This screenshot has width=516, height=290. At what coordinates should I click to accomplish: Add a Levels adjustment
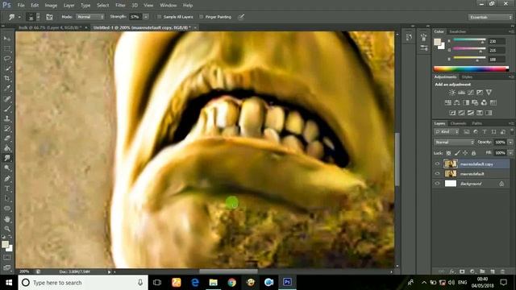pyautogui.click(x=461, y=93)
